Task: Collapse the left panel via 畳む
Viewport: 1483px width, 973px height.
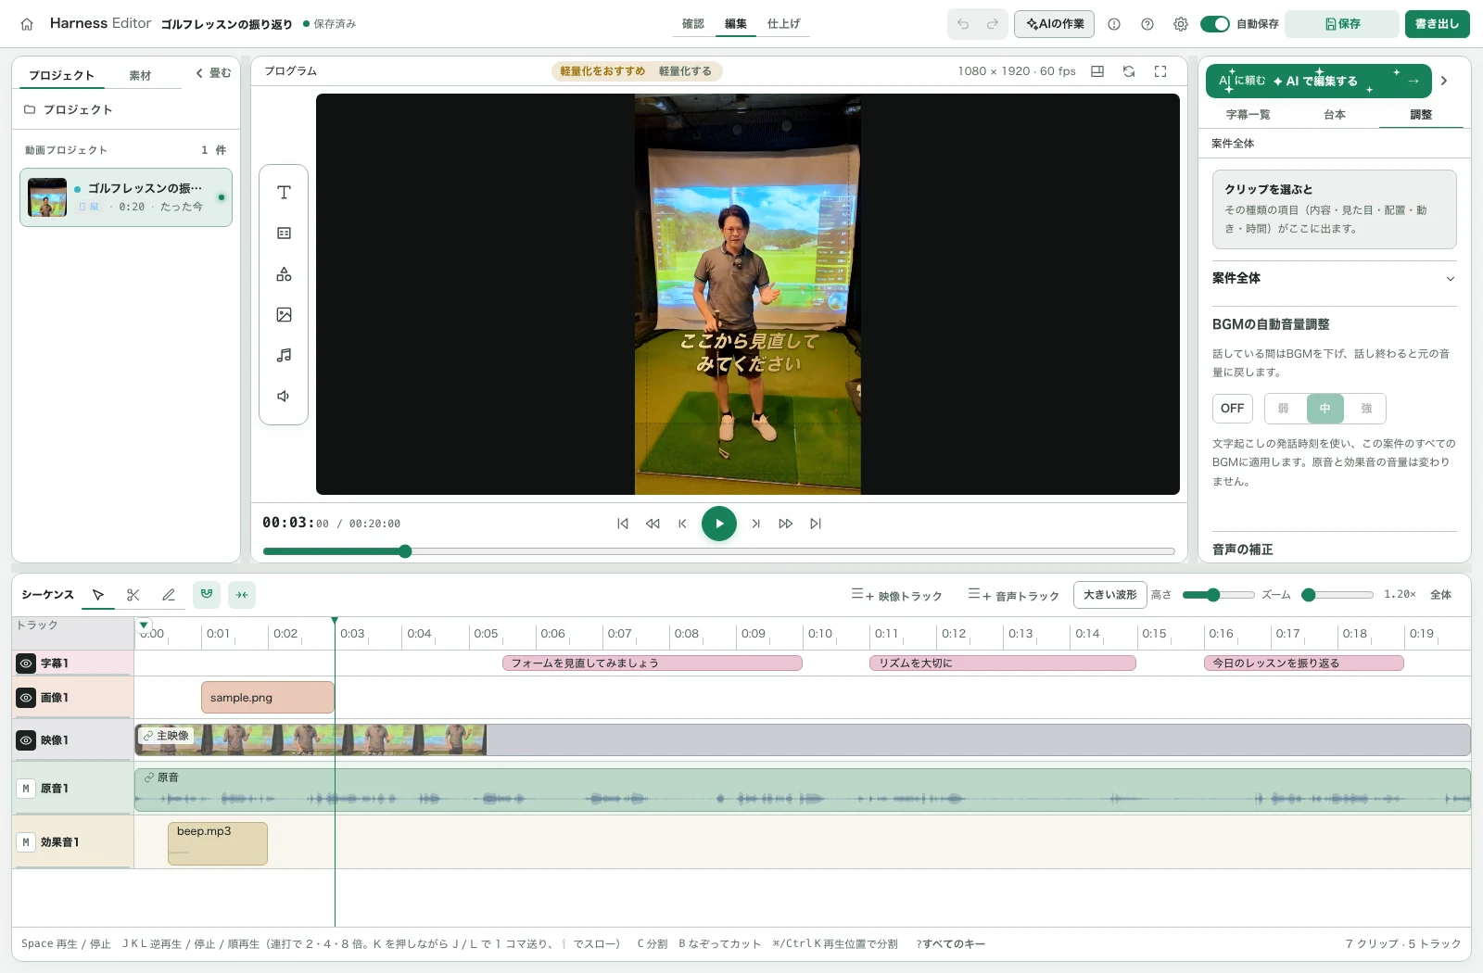Action: 213,73
